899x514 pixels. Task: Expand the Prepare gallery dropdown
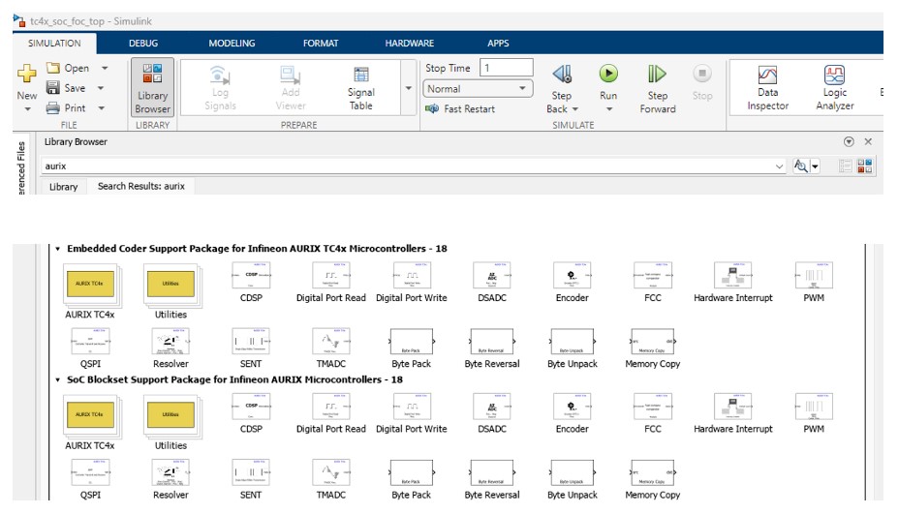[x=408, y=88]
